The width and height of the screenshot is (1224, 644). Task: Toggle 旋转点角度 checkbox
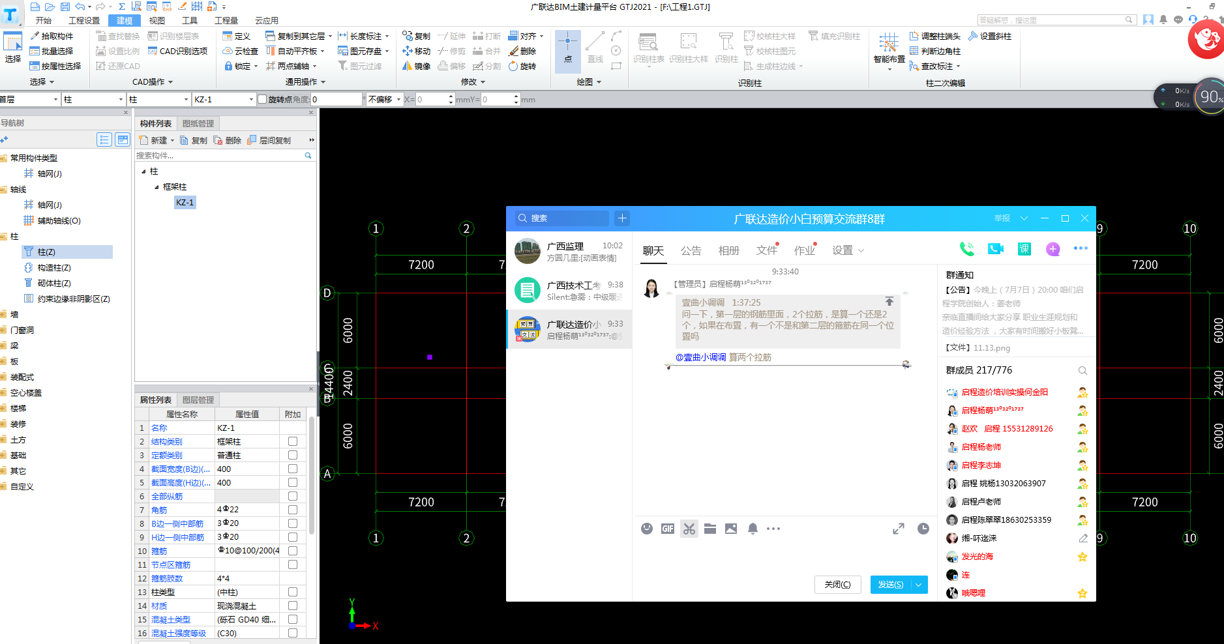[x=262, y=99]
